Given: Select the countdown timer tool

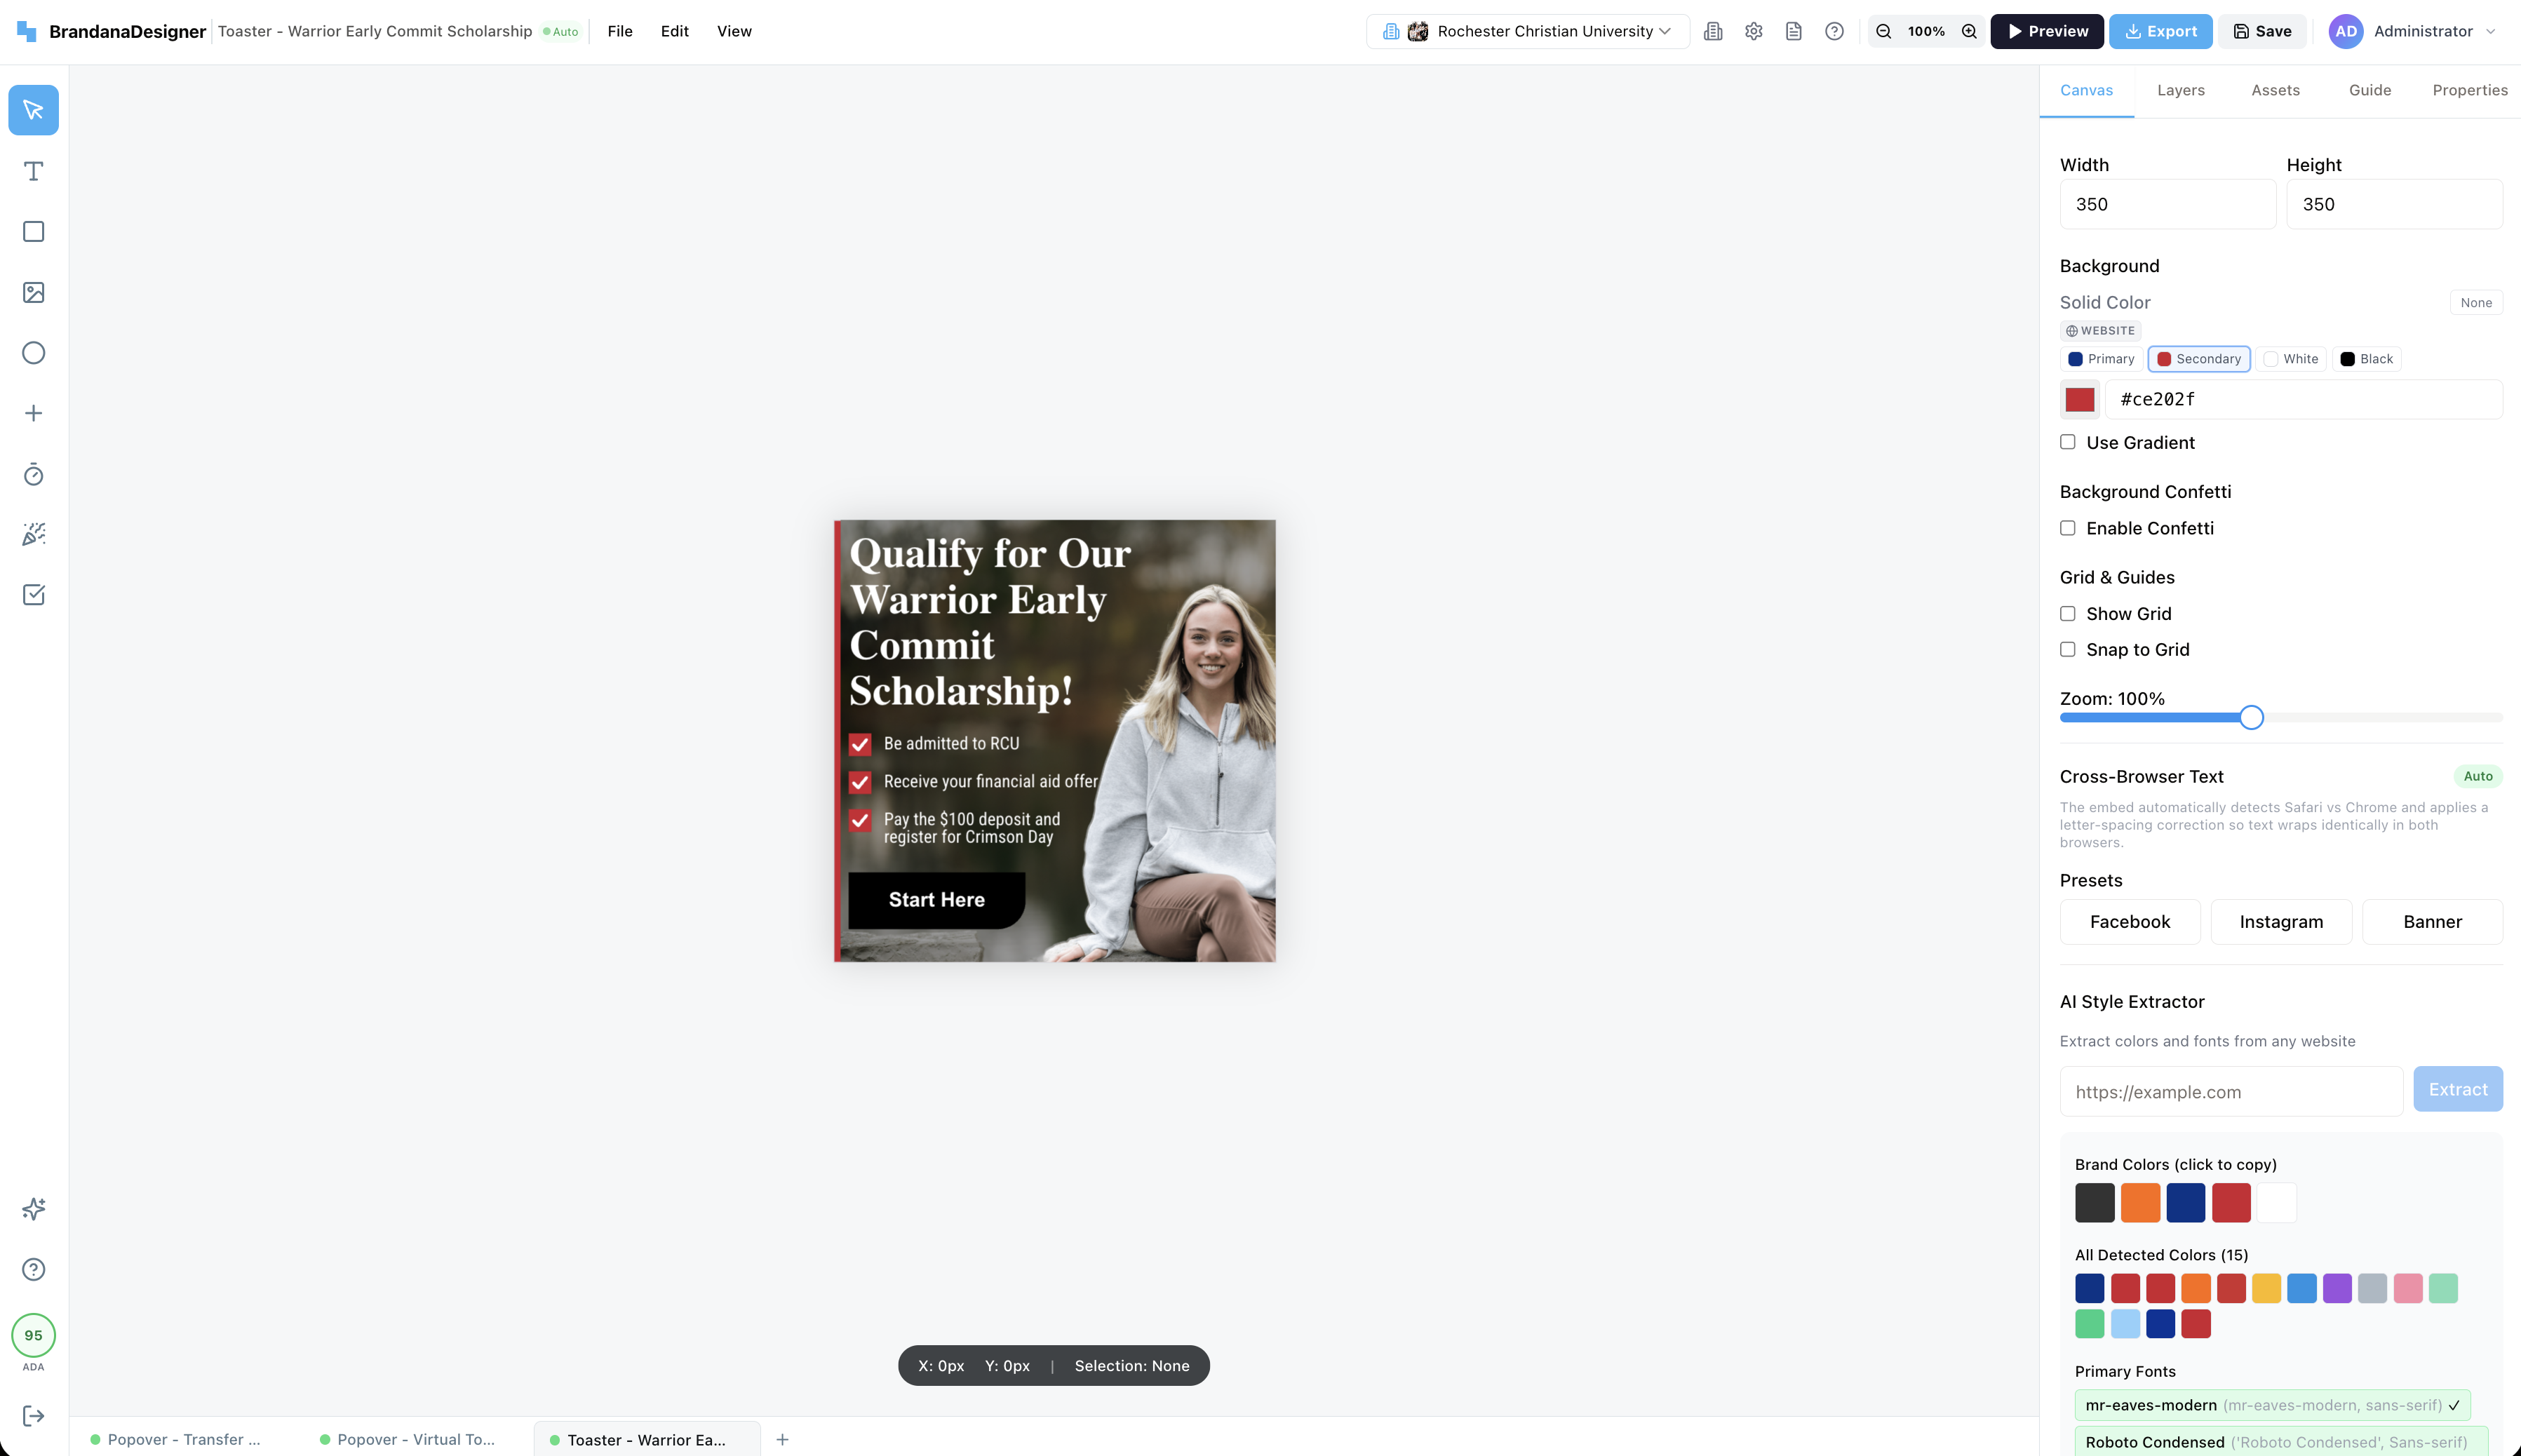Looking at the screenshot, I should click(x=33, y=474).
